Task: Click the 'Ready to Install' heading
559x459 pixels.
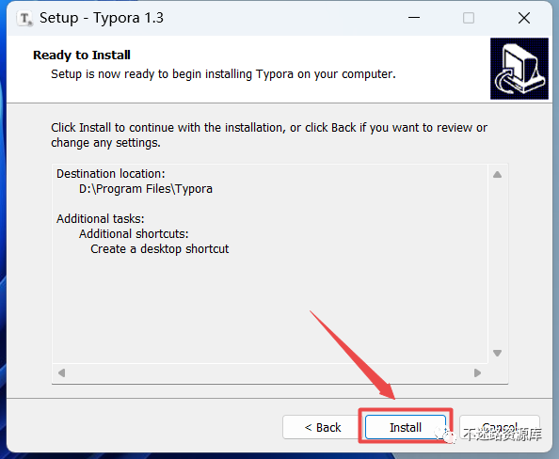Action: tap(82, 55)
